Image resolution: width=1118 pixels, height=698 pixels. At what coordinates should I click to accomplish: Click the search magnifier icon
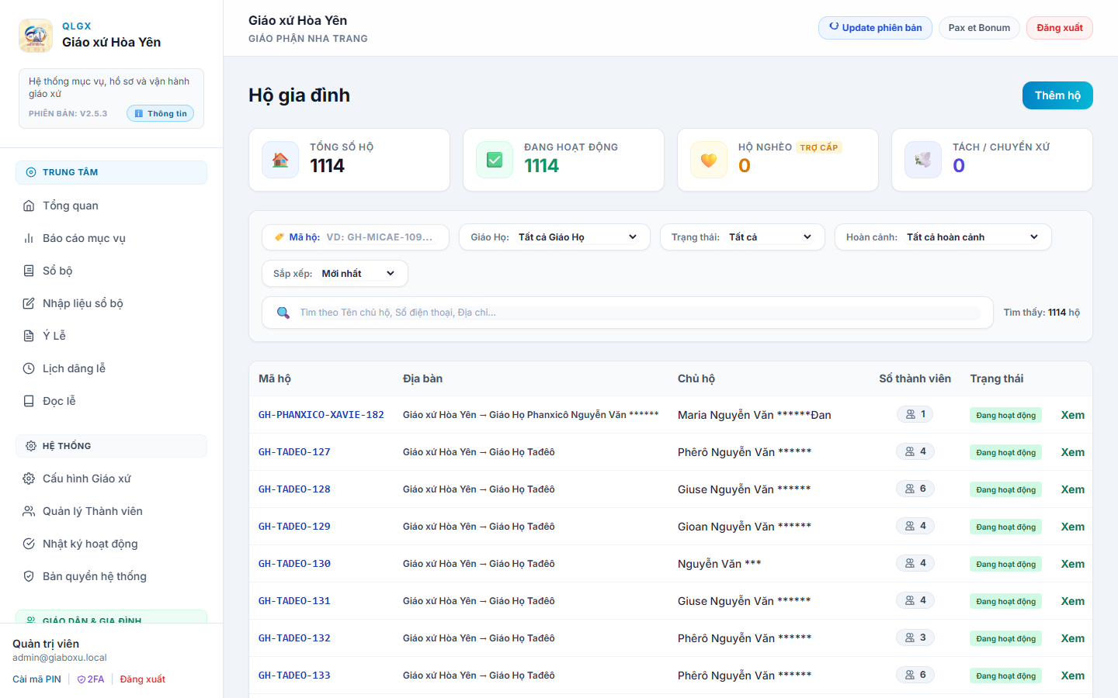pos(283,313)
